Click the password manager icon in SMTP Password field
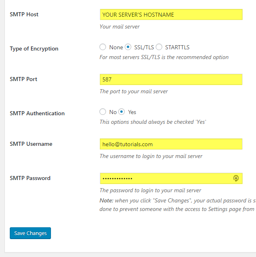Screen dimensions: 256x257 click(x=236, y=178)
